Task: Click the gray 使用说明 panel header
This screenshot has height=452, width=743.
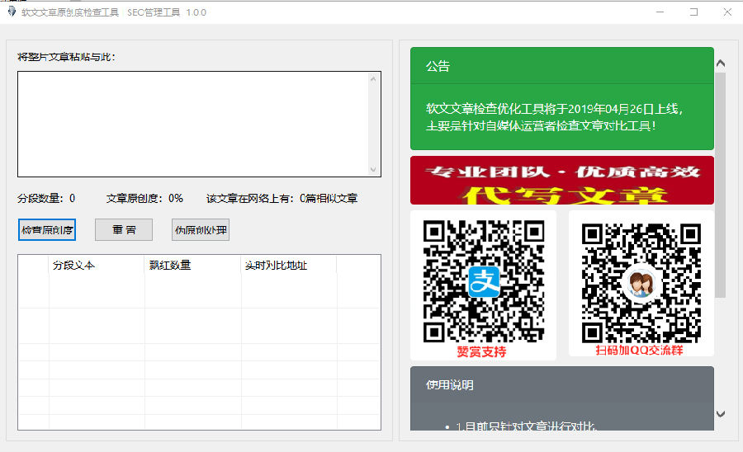Action: pyautogui.click(x=562, y=385)
